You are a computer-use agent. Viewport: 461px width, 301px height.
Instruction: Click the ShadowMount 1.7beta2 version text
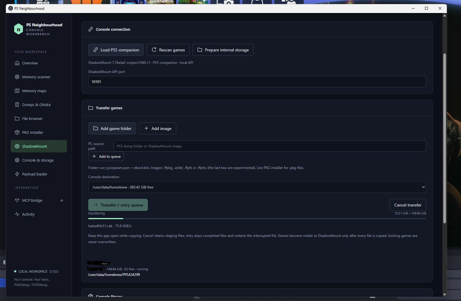141,62
